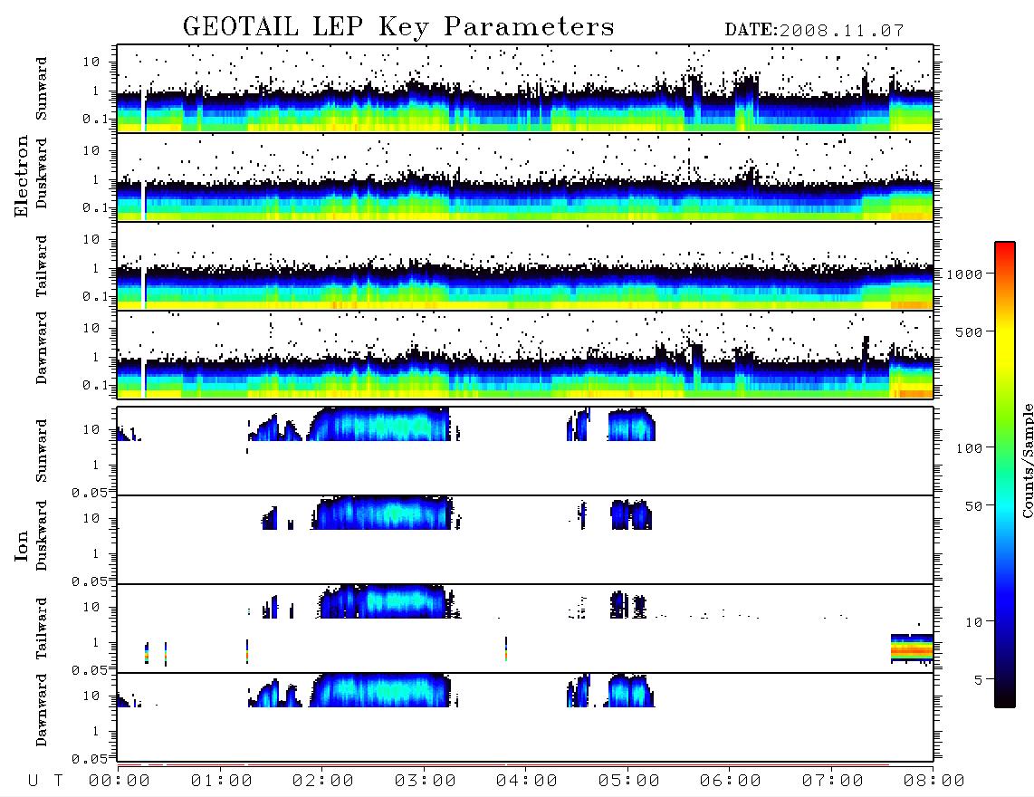The width and height of the screenshot is (1034, 797).
Task: Click the Electron Sunward panel label
Action: (42, 88)
